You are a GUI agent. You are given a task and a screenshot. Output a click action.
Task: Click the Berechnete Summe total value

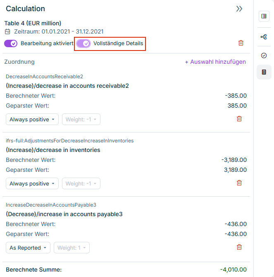click(233, 270)
